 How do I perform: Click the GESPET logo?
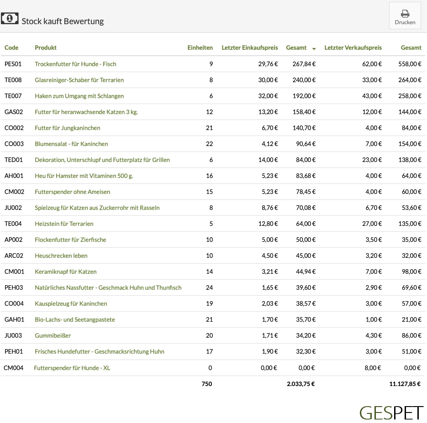point(391,413)
